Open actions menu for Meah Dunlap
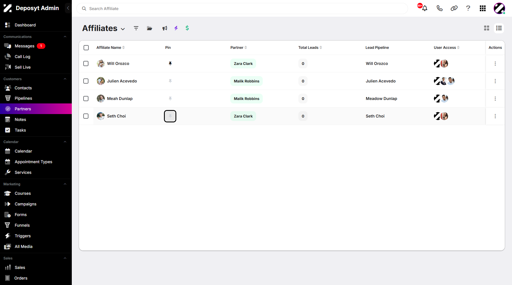The height and width of the screenshot is (285, 512). 495,99
